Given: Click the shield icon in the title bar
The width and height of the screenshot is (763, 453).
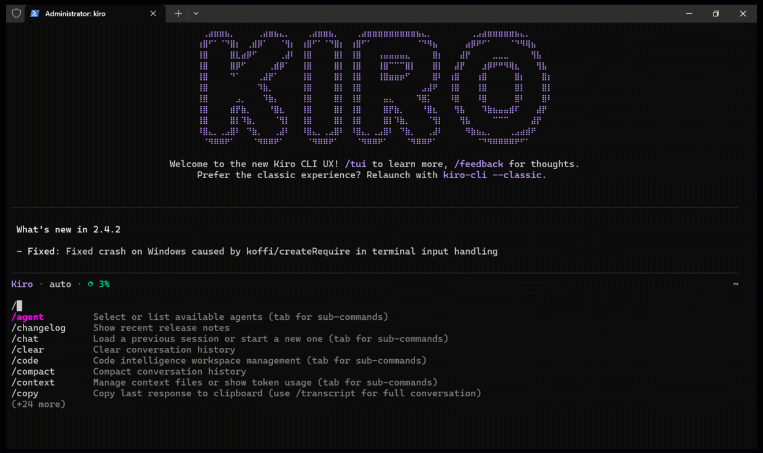Looking at the screenshot, I should [x=16, y=13].
